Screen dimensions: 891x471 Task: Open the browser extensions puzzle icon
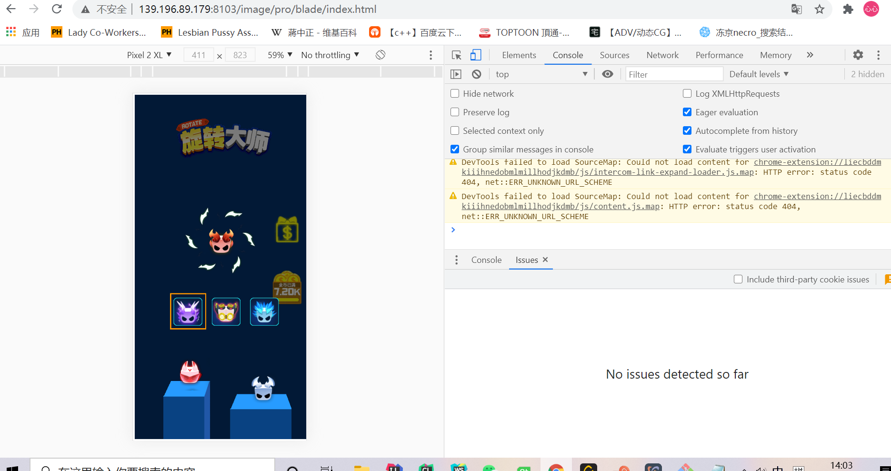(x=848, y=9)
